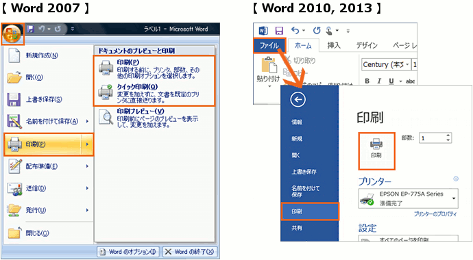Click クイック印刷(Q) in the print panel
The width and height of the screenshot is (473, 260).
click(x=154, y=93)
